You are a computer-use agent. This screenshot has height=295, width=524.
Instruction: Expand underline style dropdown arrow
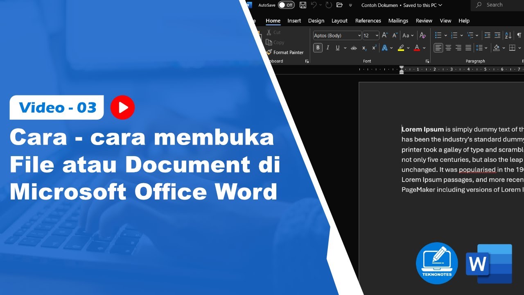(345, 48)
